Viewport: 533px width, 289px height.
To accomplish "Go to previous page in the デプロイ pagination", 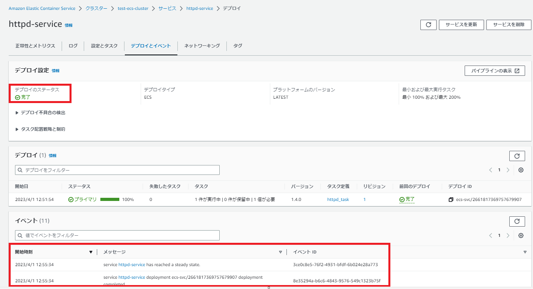I will click(491, 170).
